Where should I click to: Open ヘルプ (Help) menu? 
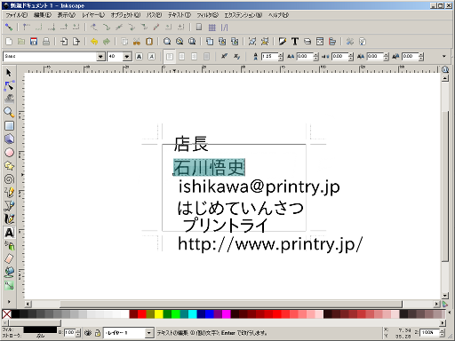(x=278, y=15)
